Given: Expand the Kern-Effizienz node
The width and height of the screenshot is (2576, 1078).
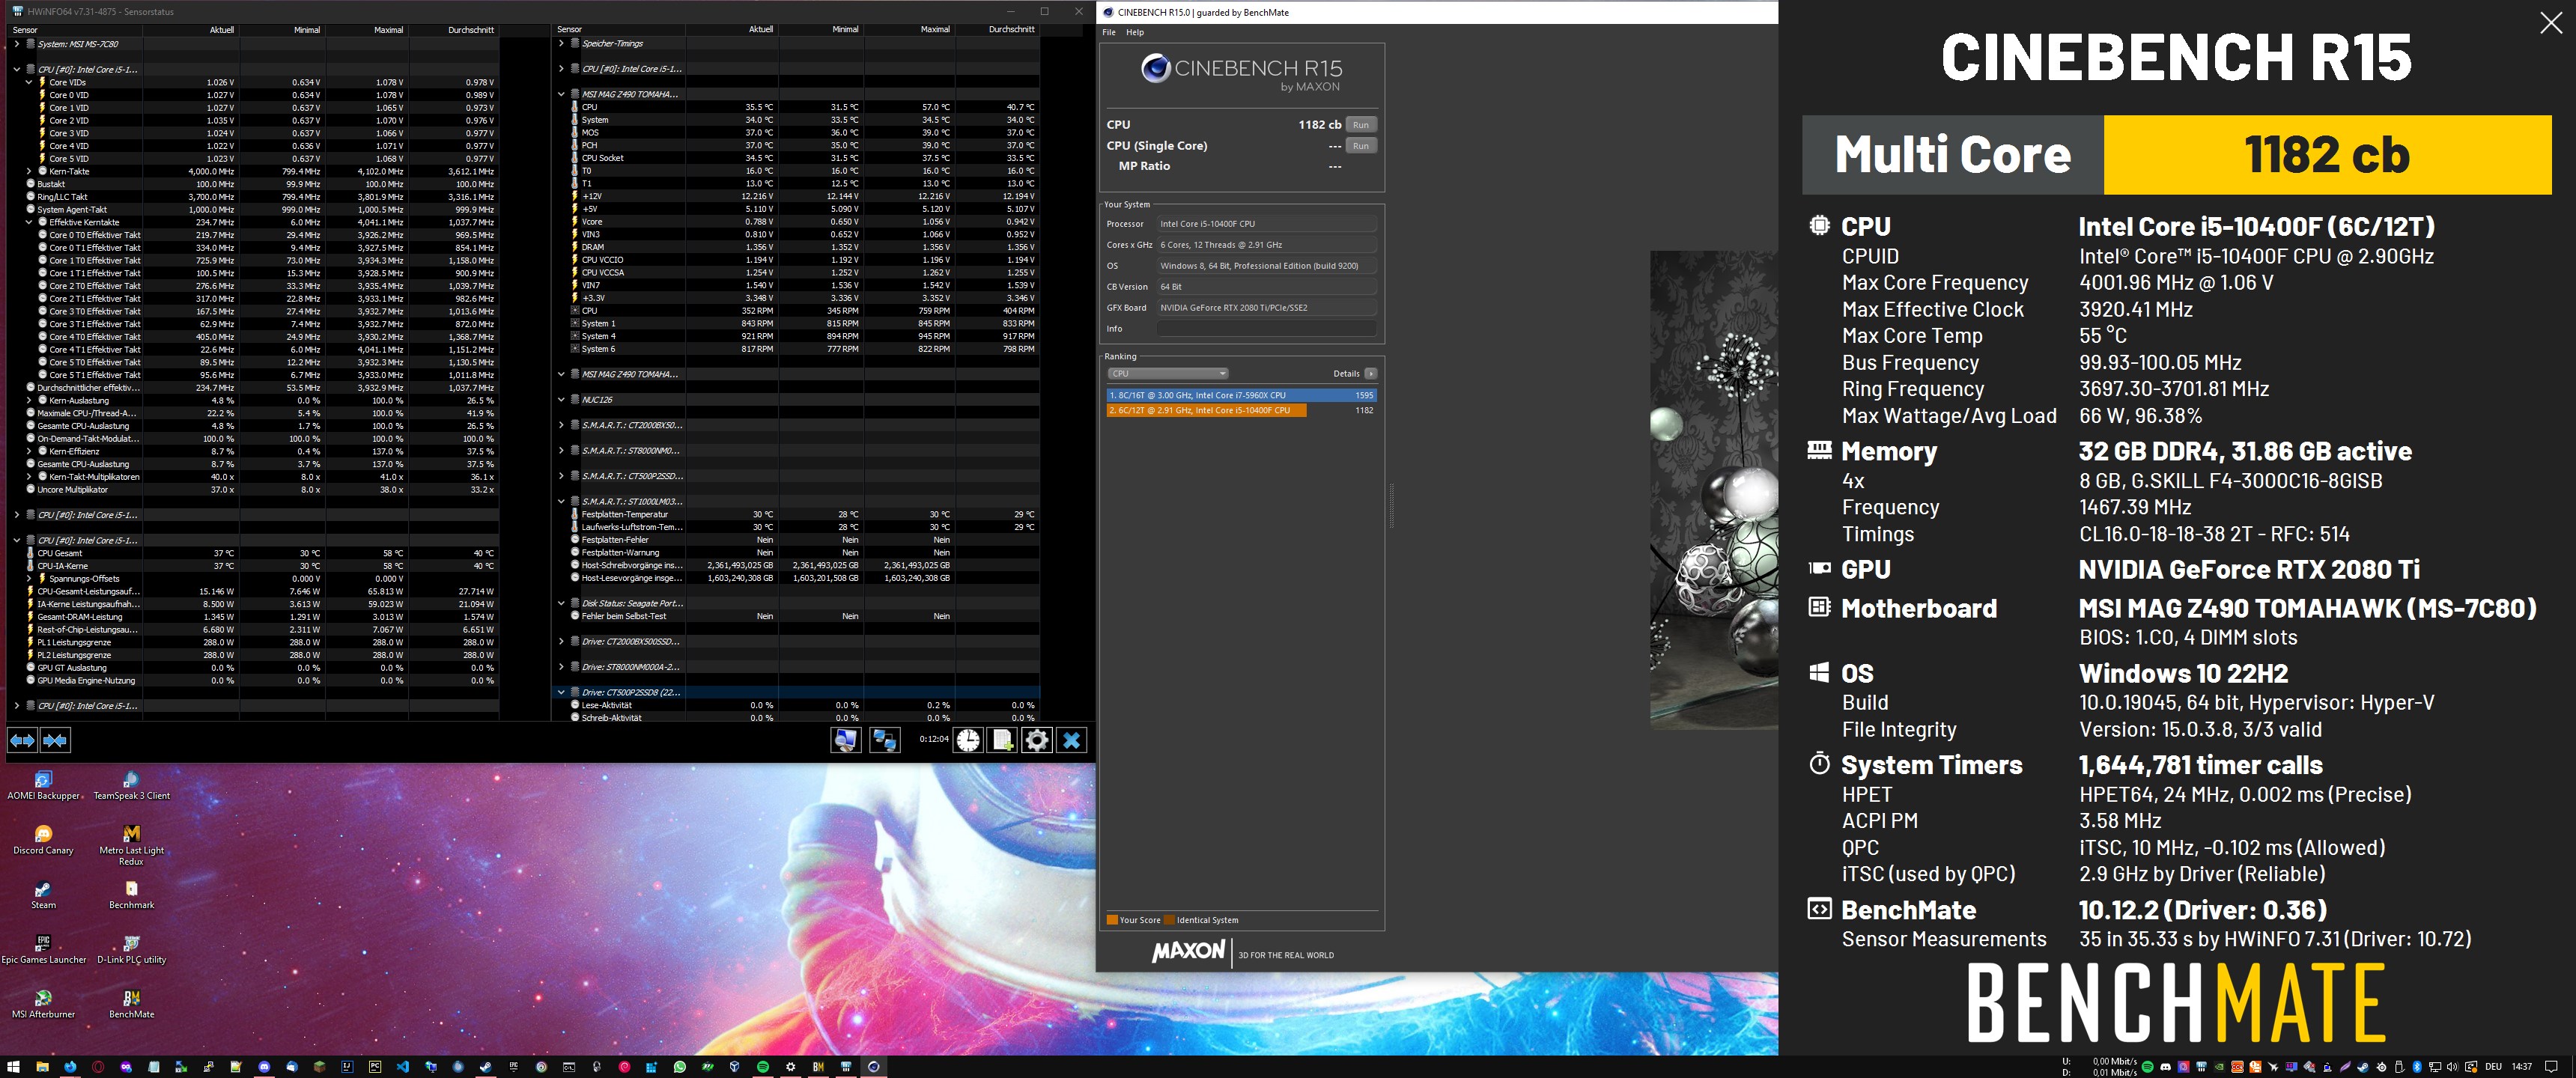Looking at the screenshot, I should (x=29, y=451).
